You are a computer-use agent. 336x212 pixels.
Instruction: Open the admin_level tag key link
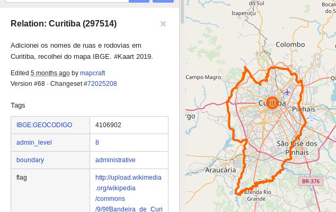pyautogui.click(x=34, y=143)
